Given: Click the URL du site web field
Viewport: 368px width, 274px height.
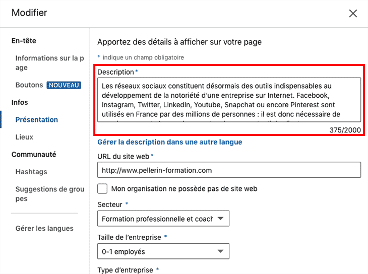Looking at the screenshot, I should (x=229, y=170).
